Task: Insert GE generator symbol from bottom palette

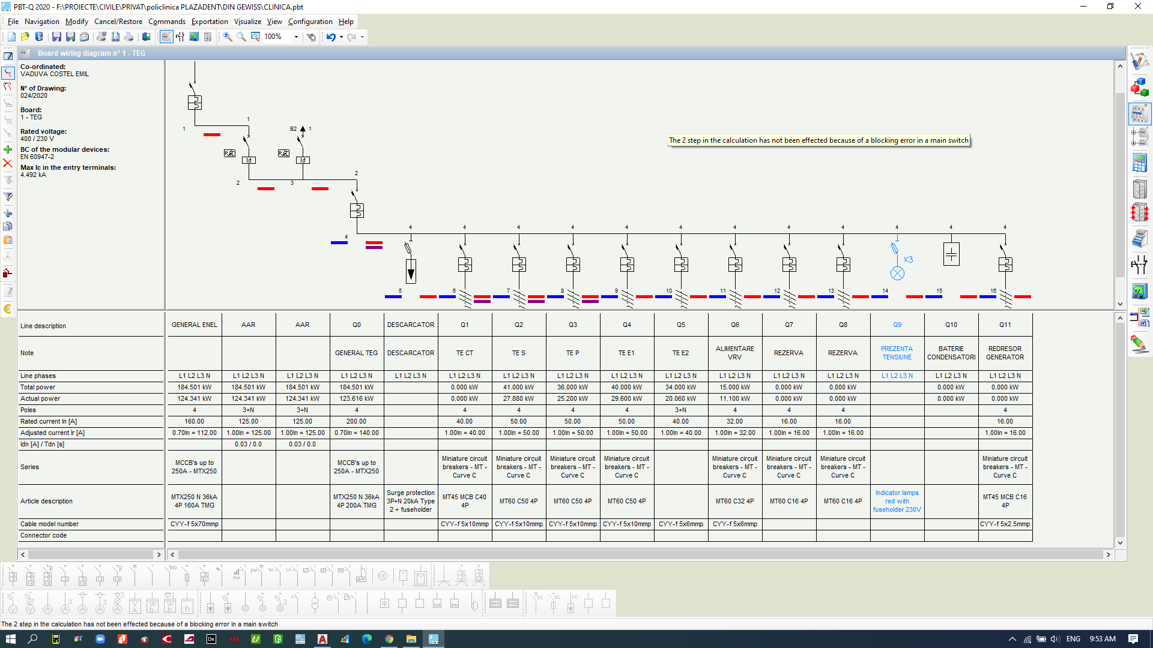Action: (x=383, y=576)
